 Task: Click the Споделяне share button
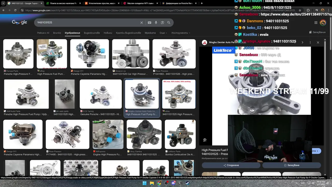231,165
